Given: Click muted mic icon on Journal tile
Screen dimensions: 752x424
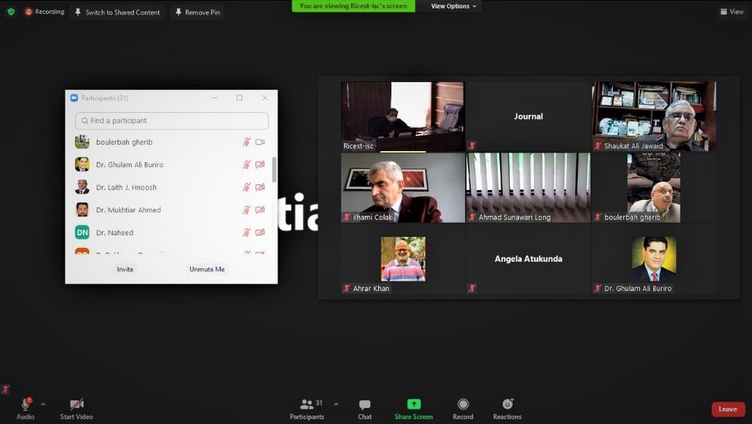Looking at the screenshot, I should pos(472,145).
